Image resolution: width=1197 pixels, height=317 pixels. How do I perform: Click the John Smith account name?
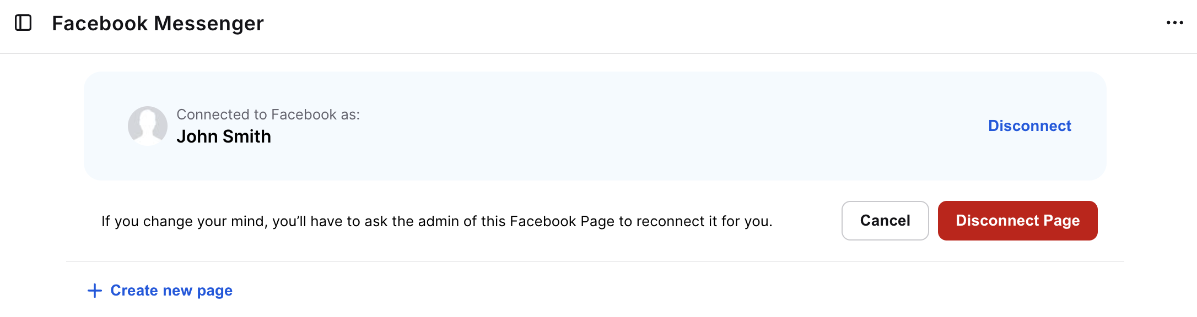pyautogui.click(x=224, y=136)
